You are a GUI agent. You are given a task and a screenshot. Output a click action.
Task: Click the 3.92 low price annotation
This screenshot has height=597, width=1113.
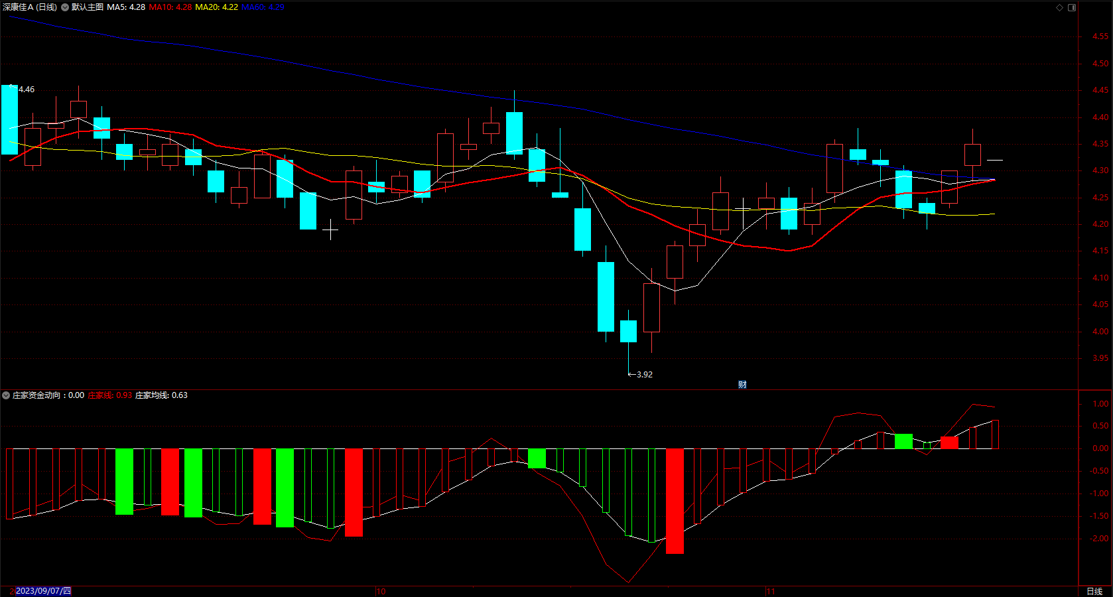(x=645, y=375)
